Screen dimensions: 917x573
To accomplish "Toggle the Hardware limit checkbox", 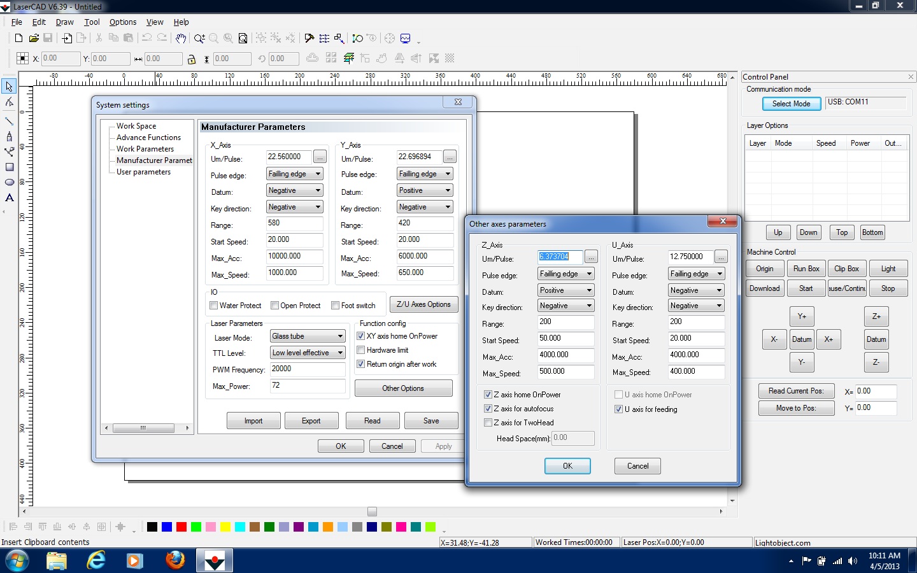I will click(361, 350).
